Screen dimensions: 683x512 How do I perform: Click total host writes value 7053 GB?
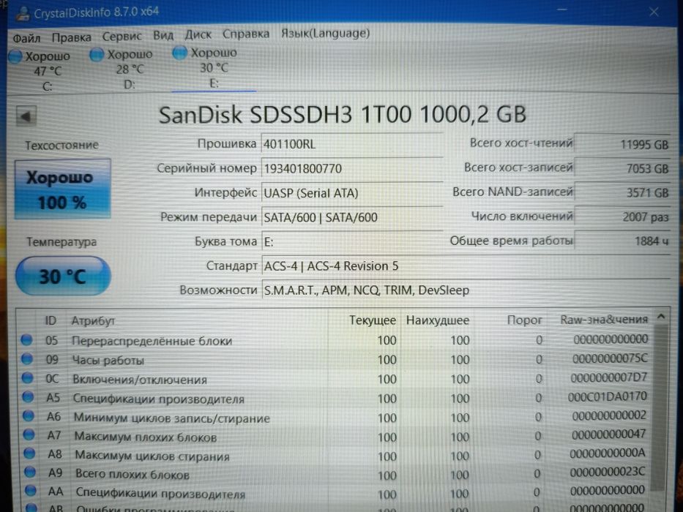tap(622, 168)
